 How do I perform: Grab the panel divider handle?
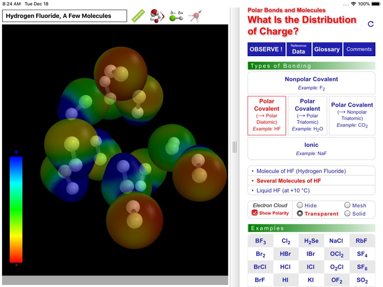tap(234, 147)
